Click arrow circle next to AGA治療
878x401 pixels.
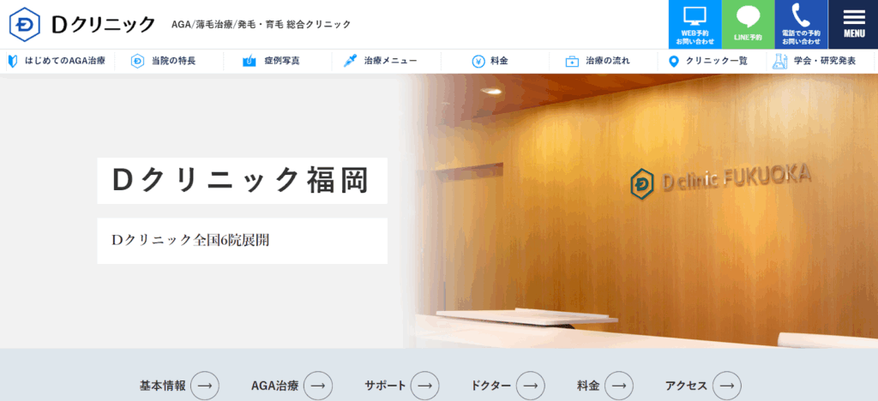coord(318,386)
